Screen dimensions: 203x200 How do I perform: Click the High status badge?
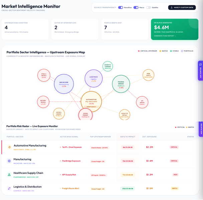click(175, 175)
